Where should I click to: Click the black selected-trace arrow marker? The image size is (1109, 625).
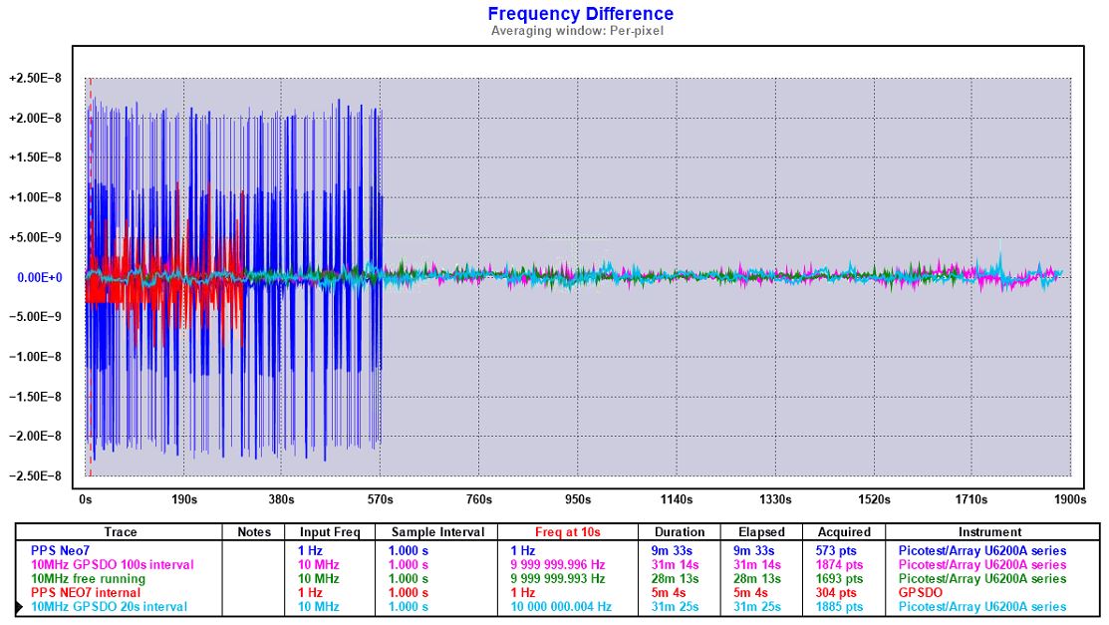pyautogui.click(x=19, y=606)
